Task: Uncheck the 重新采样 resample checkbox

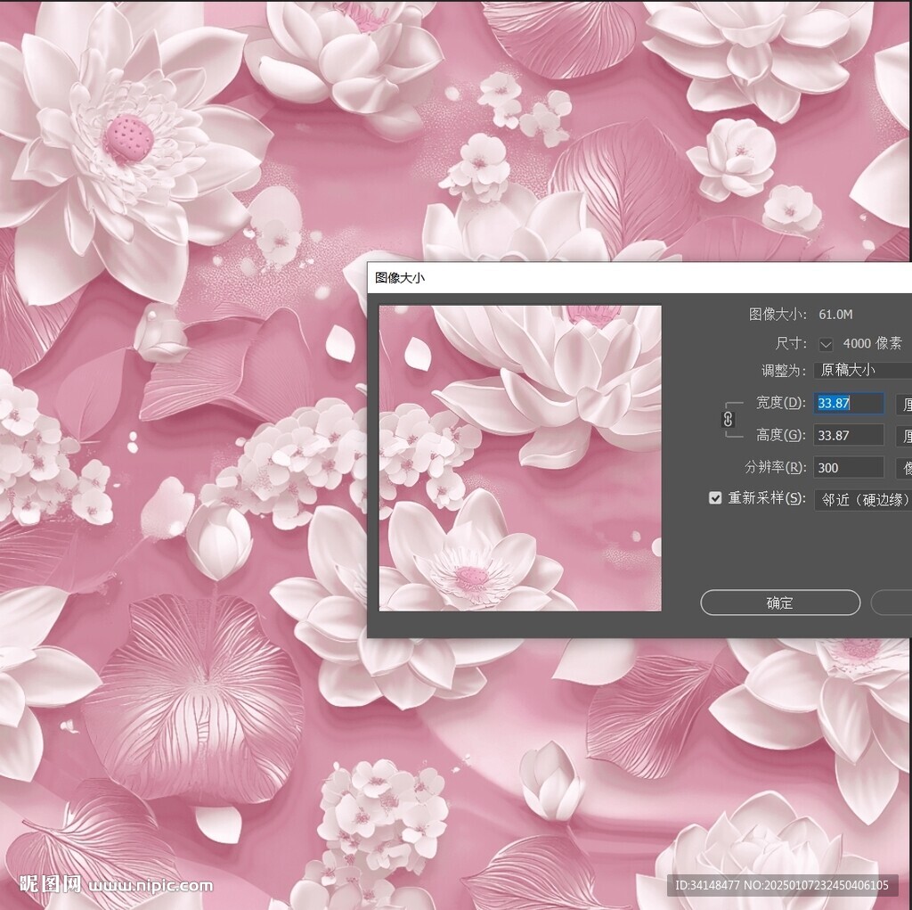Action: tap(715, 498)
